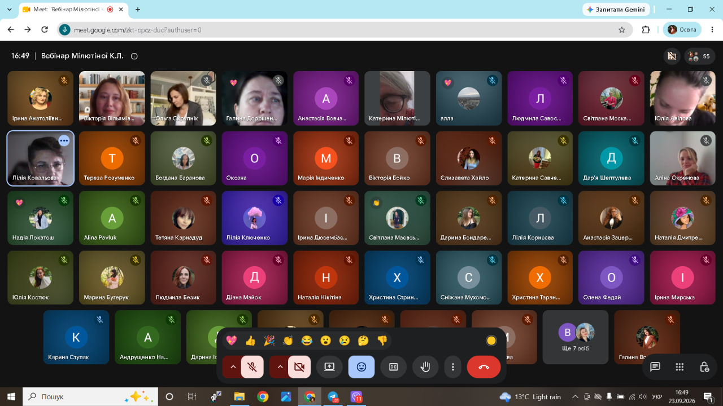Send the laughing face reaction
This screenshot has width=723, height=406.
click(x=307, y=341)
